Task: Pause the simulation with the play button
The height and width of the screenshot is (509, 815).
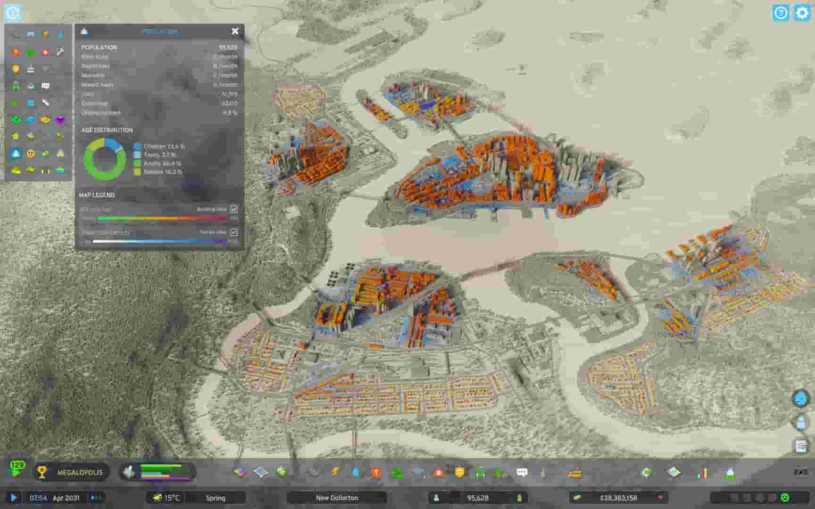Action: point(13,498)
